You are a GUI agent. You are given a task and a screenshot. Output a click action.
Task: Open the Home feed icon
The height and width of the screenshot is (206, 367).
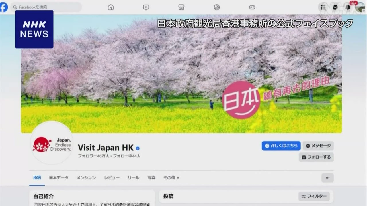point(111,7)
